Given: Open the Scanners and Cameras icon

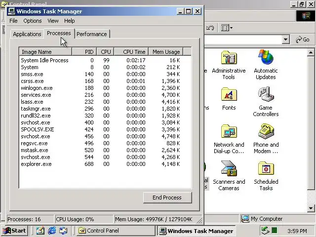Looking at the screenshot, I should [x=229, y=176].
